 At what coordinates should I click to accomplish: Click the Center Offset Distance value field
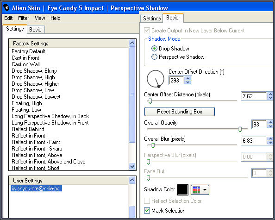point(254,96)
